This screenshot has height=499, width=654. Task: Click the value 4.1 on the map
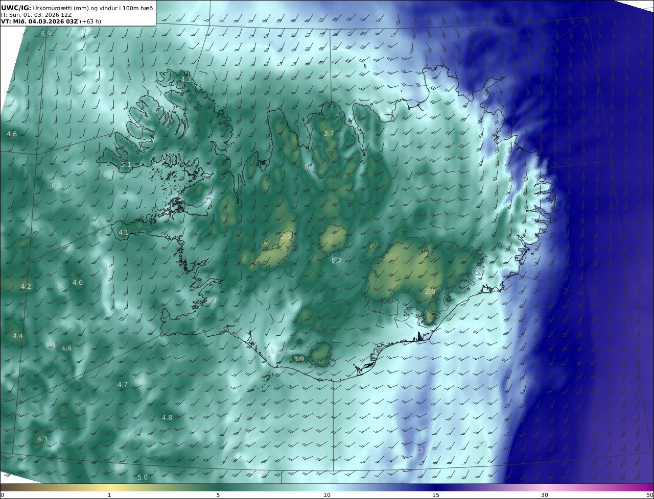(x=123, y=233)
